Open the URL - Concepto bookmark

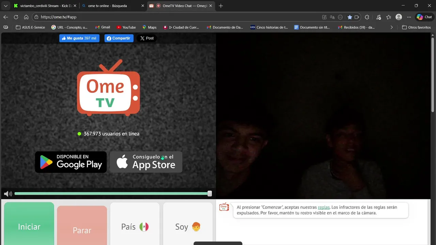pos(69,27)
